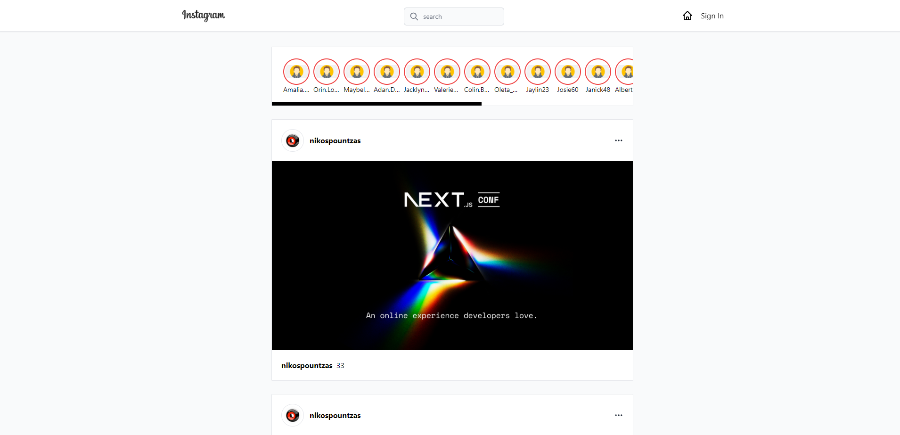
Task: View Josie60's story
Action: point(567,72)
